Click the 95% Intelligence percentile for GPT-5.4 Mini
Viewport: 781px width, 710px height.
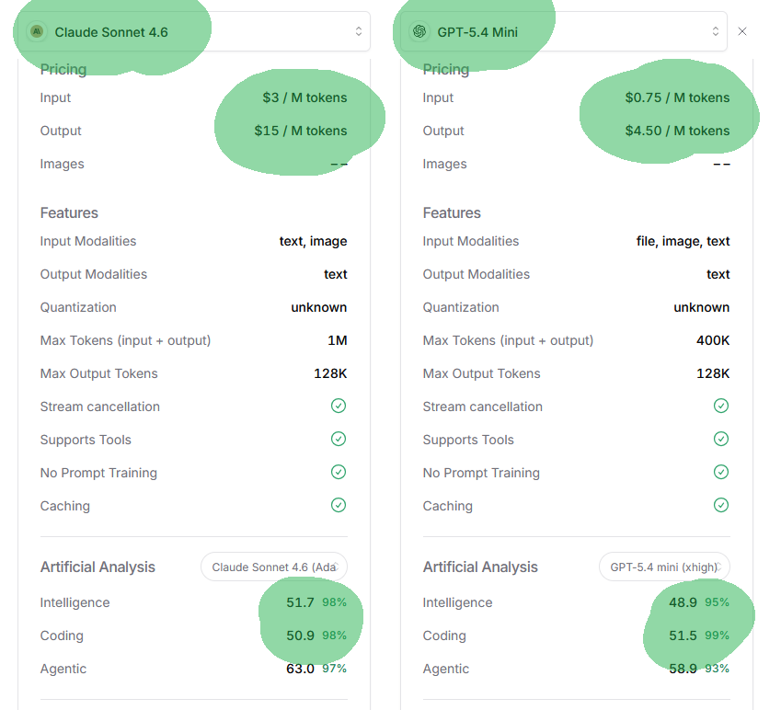point(717,602)
